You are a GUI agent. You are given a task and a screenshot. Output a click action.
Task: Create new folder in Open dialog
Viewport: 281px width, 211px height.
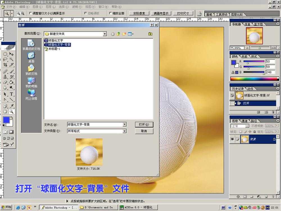pos(124,34)
